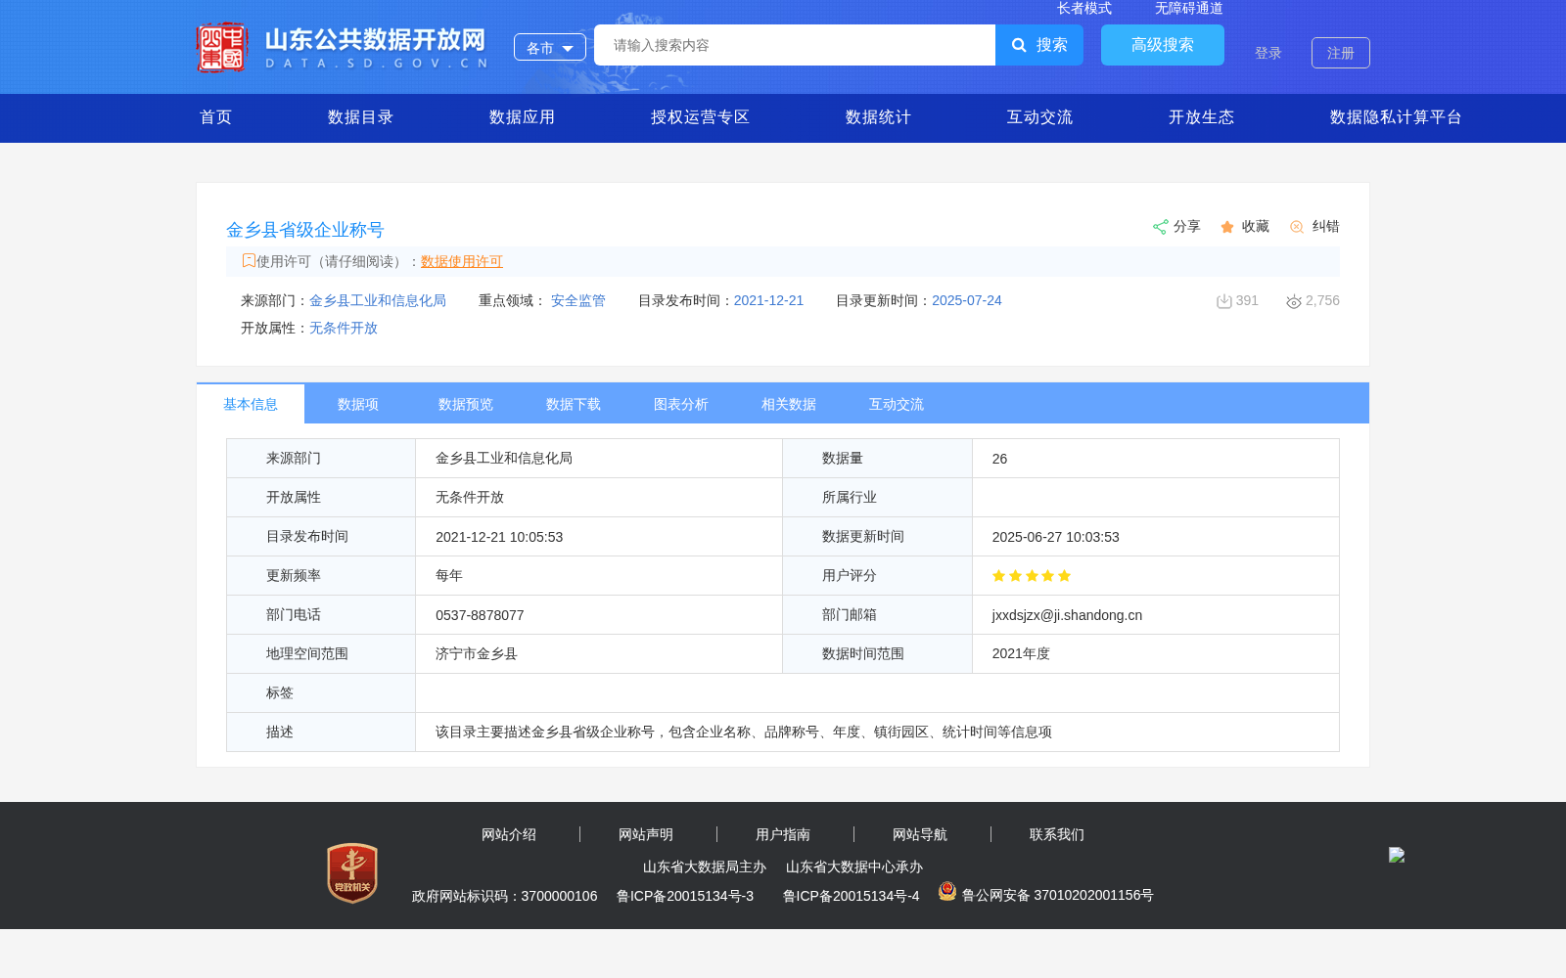Click the 党政机关 badge in the footer
1566x978 pixels.
pos(352,873)
